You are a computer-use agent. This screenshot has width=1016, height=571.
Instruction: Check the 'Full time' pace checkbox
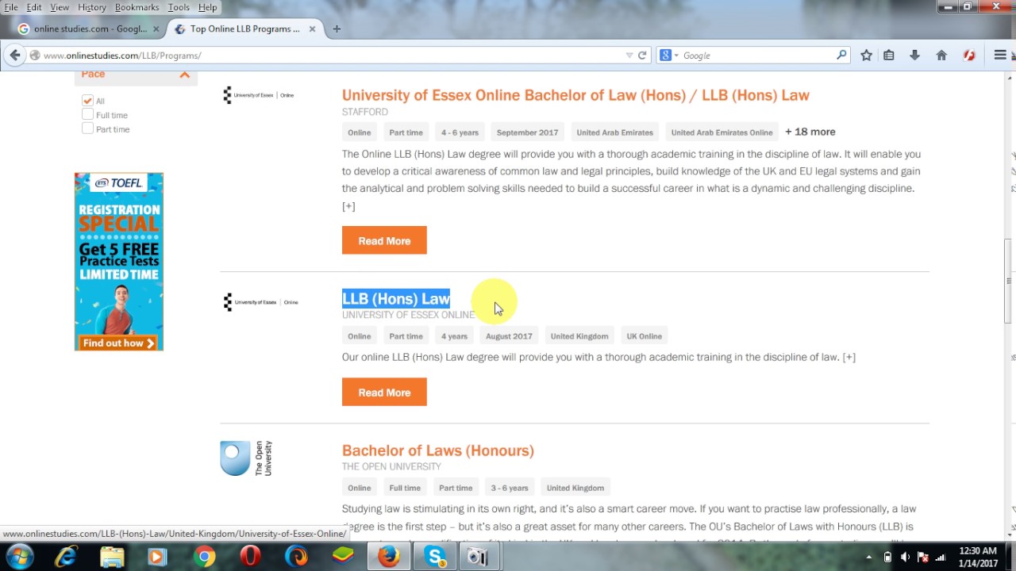coord(87,115)
